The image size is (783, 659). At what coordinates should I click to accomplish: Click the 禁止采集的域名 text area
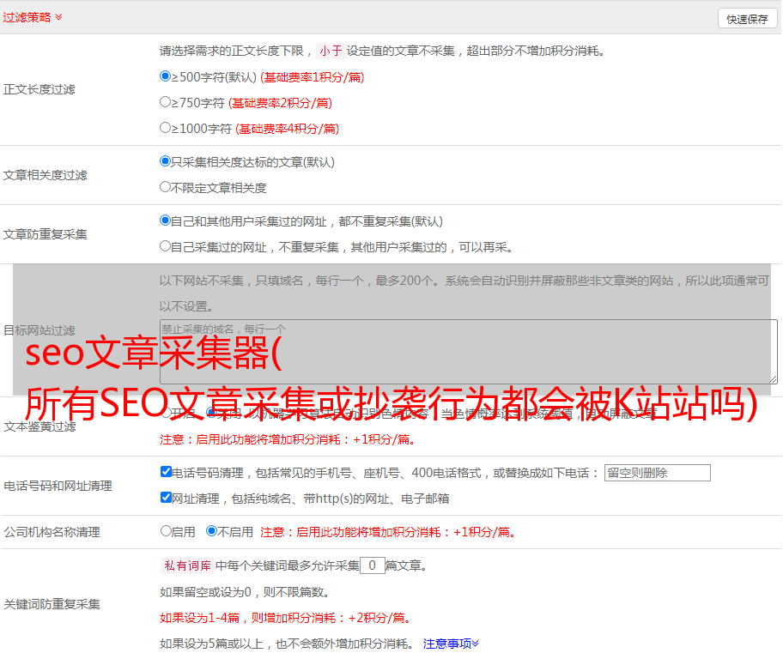468,351
